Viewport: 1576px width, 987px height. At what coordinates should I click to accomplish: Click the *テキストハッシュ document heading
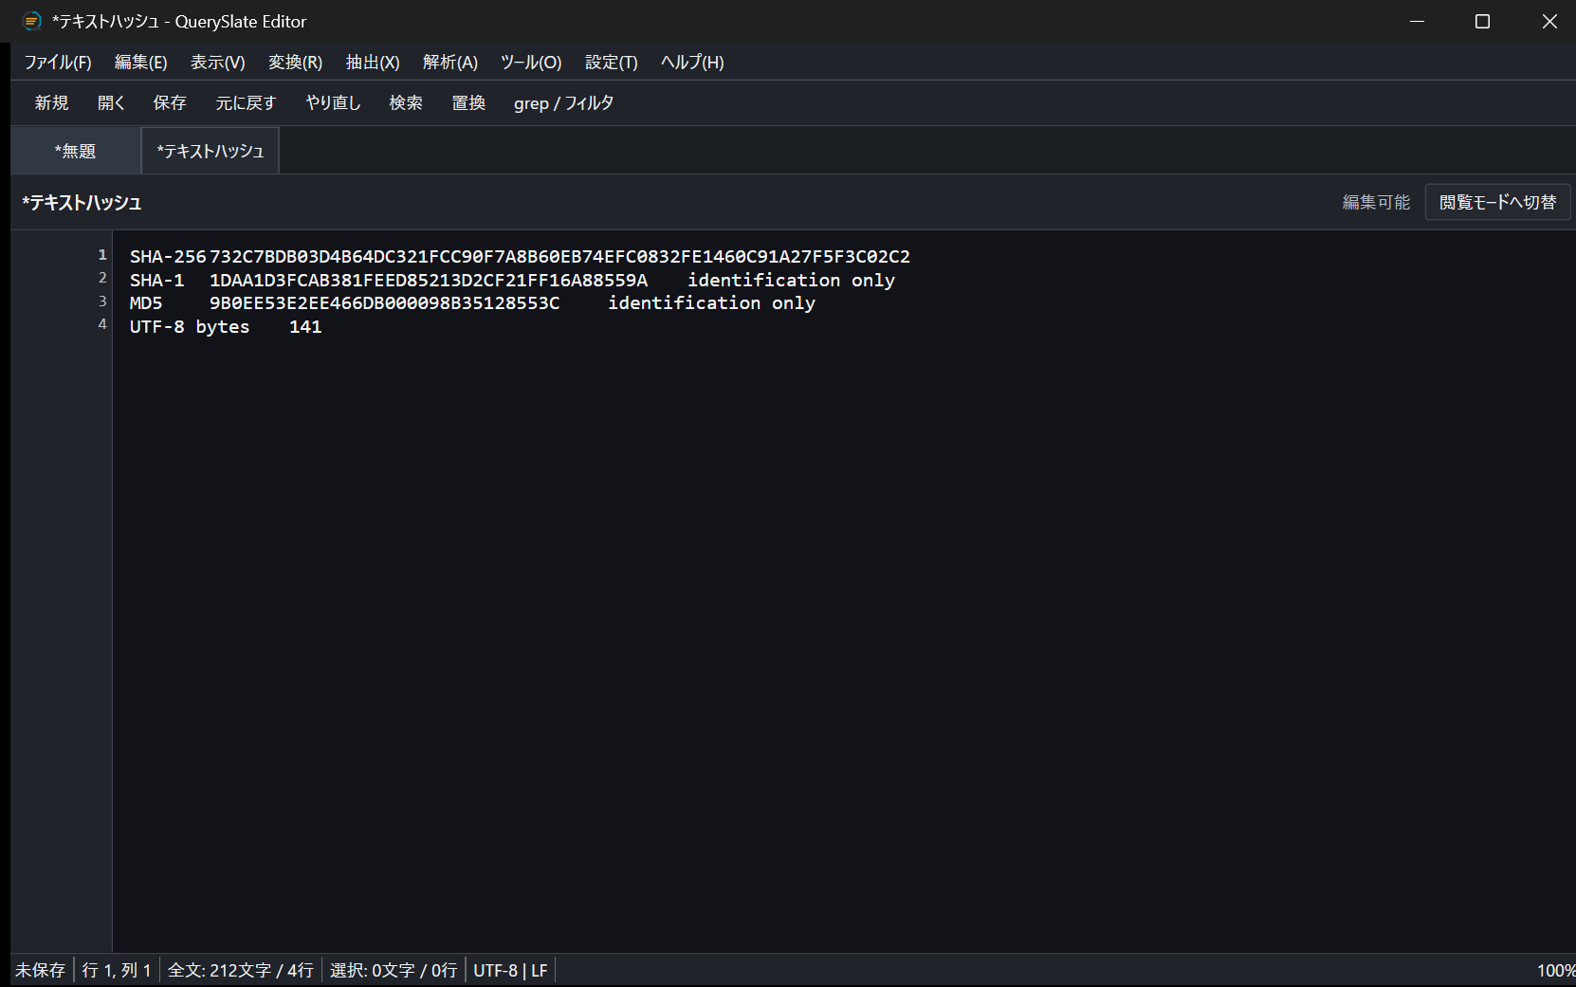tap(82, 202)
